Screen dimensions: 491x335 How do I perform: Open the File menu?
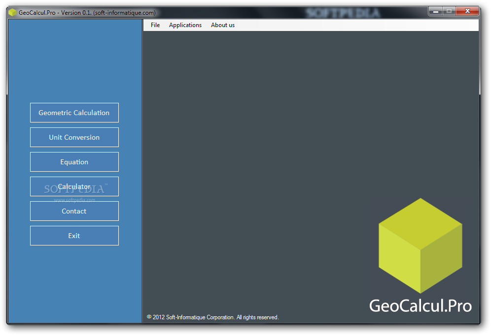(155, 25)
